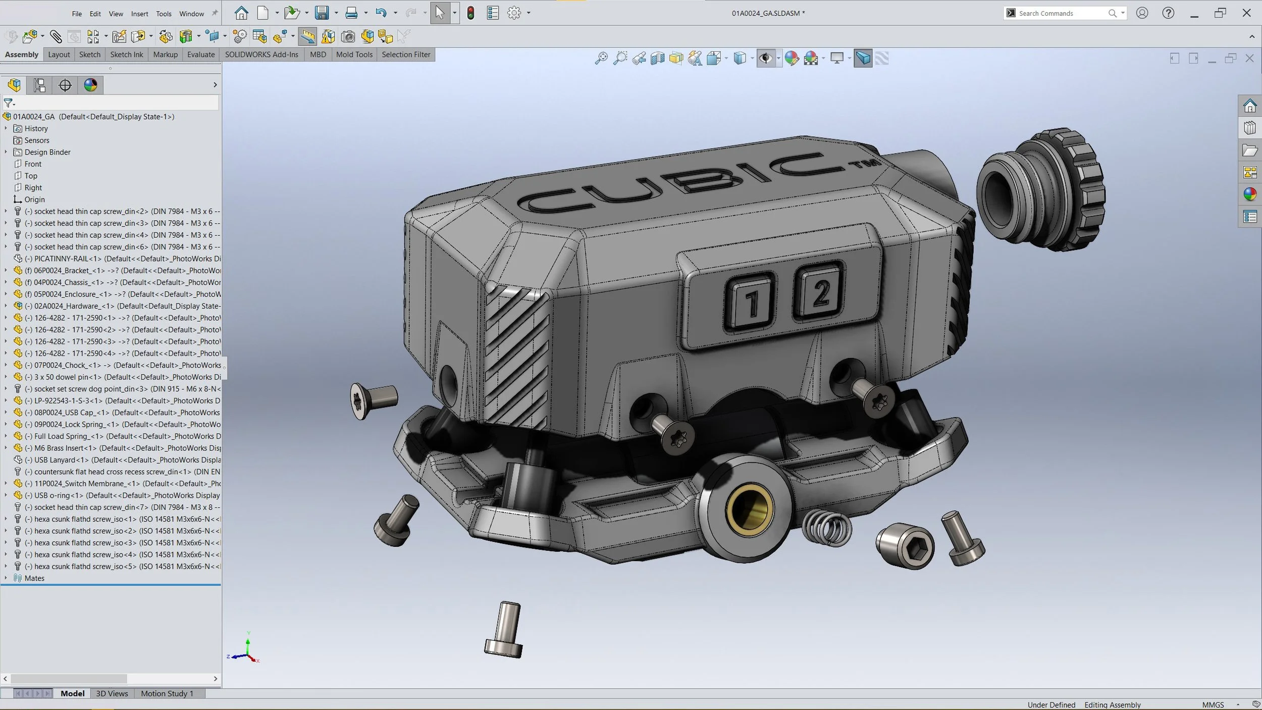
Task: Open the Section View tool
Action: [x=657, y=59]
